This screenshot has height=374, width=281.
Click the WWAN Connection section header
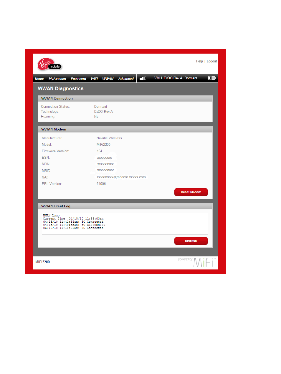(x=125, y=98)
